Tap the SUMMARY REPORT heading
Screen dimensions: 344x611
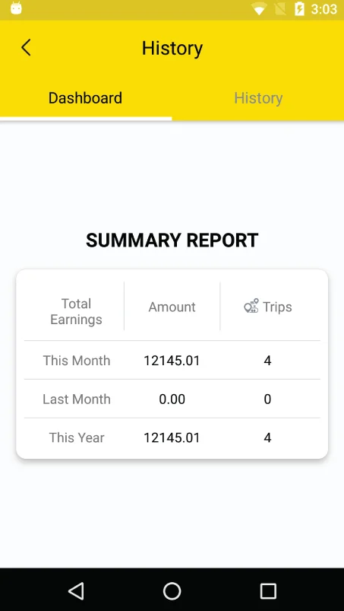pyautogui.click(x=172, y=240)
